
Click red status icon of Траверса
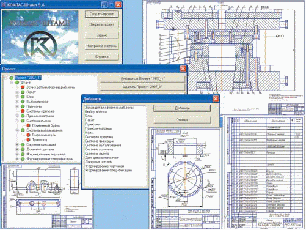pyautogui.click(x=29, y=139)
